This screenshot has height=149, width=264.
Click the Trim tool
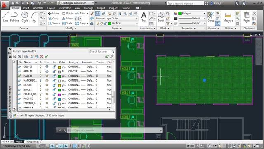click(x=80, y=13)
